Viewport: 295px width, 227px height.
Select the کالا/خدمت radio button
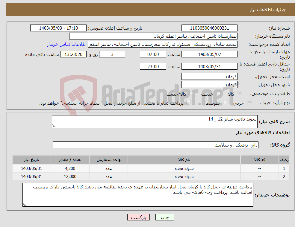[x=192, y=93]
